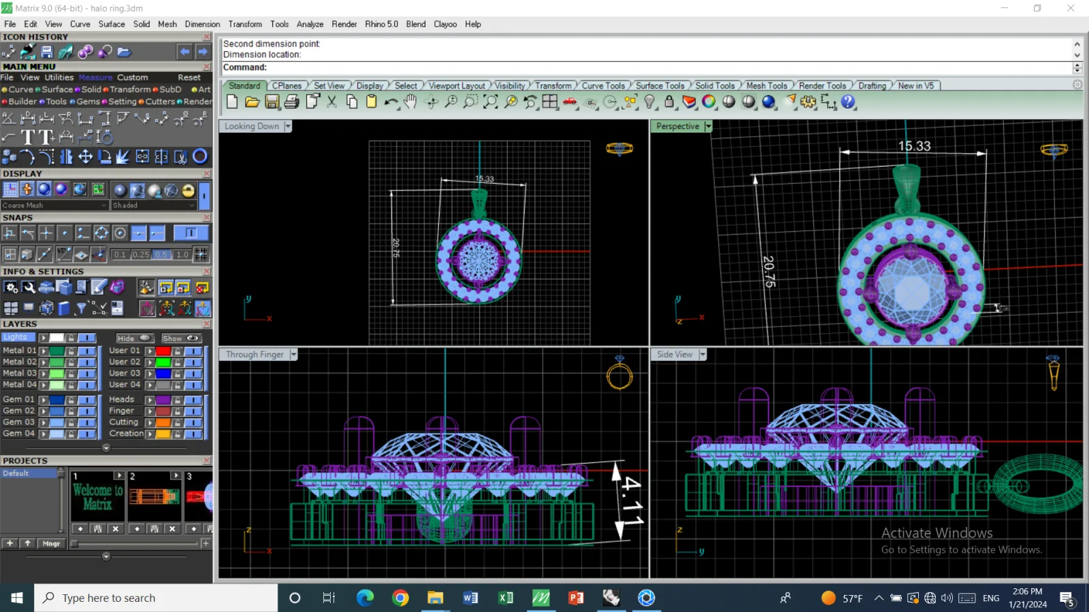This screenshot has width=1089, height=612.
Task: Click the ring size measure icon
Action: 105,137
